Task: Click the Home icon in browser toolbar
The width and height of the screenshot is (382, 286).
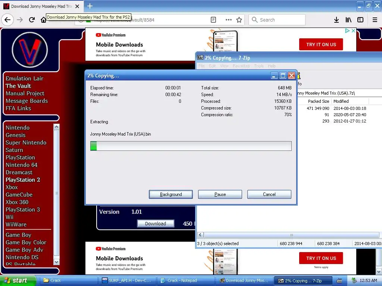Action: (x=43, y=20)
